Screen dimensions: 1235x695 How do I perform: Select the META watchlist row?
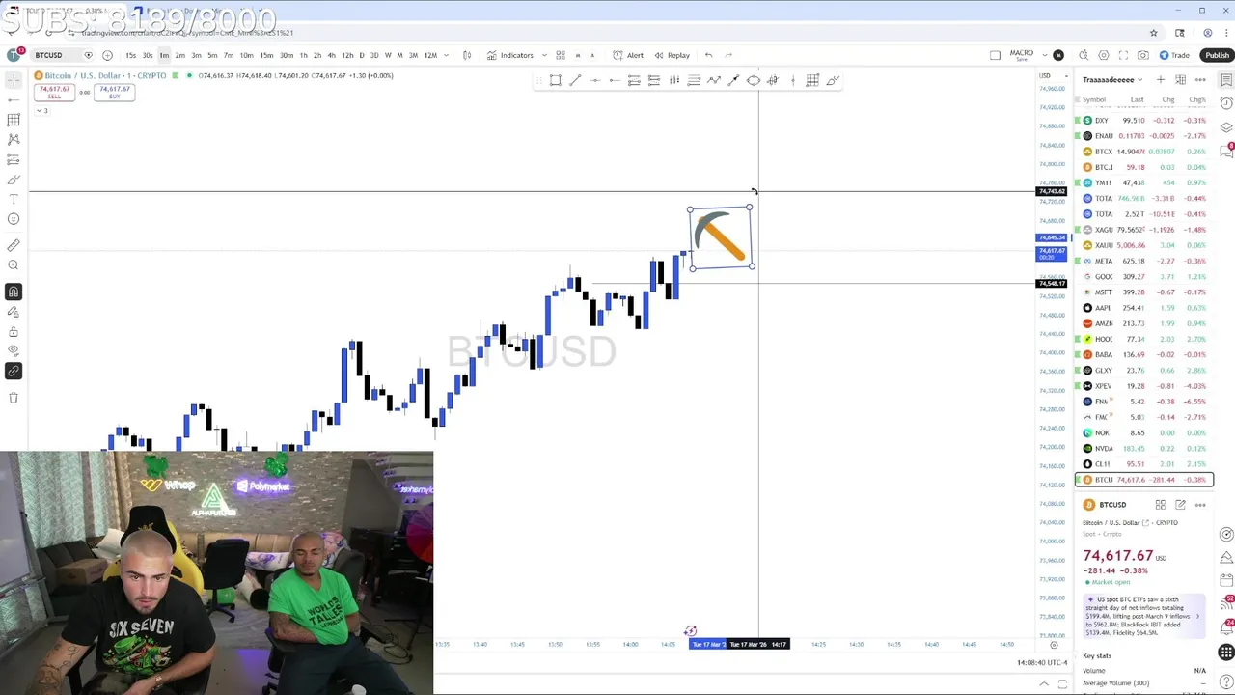pyautogui.click(x=1143, y=261)
